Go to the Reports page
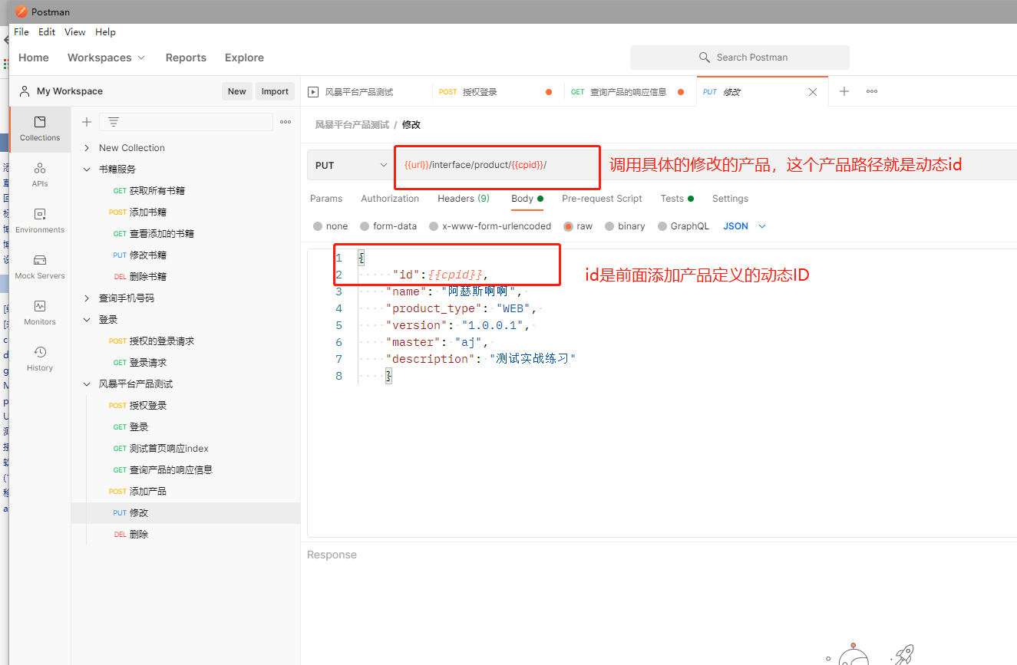Screen dimensions: 1017x665 [x=186, y=58]
